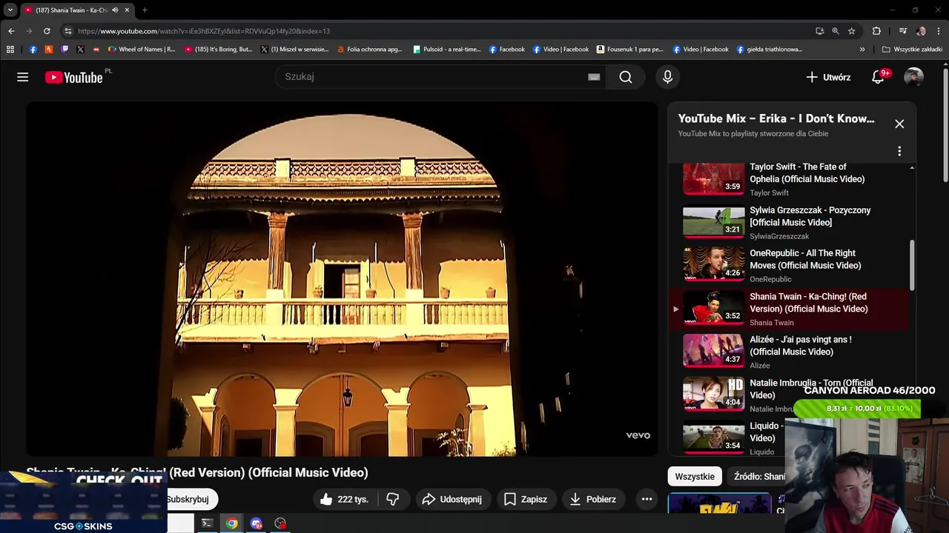Open more actions ellipsis under the video
Screen dimensions: 949x533
coord(647,499)
